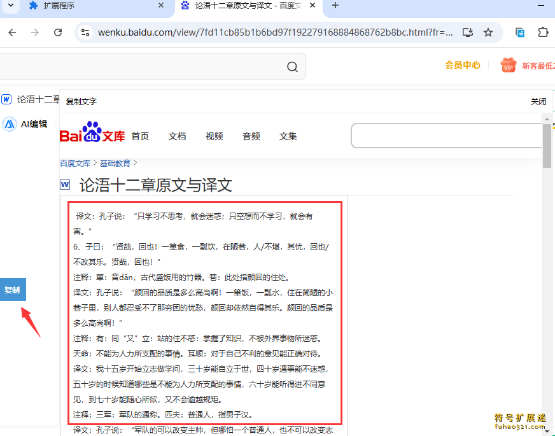Screen dimensions: 555x436
Task: Click the line starting 天命：不能为人力所支配
Action: click(197, 353)
